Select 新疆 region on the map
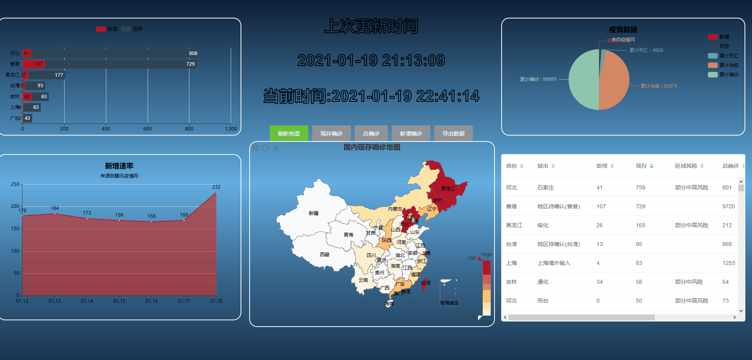Image resolution: width=752 pixels, height=360 pixels. click(x=313, y=213)
